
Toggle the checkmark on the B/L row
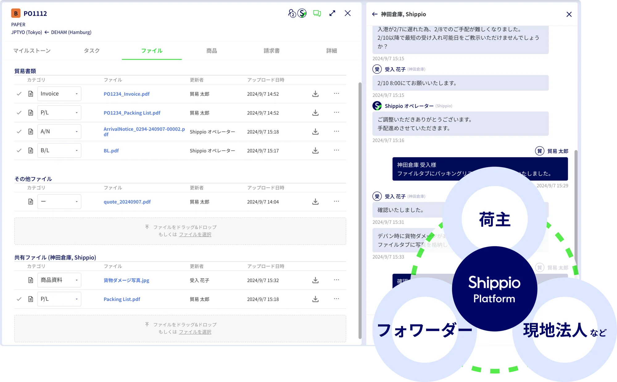[19, 150]
